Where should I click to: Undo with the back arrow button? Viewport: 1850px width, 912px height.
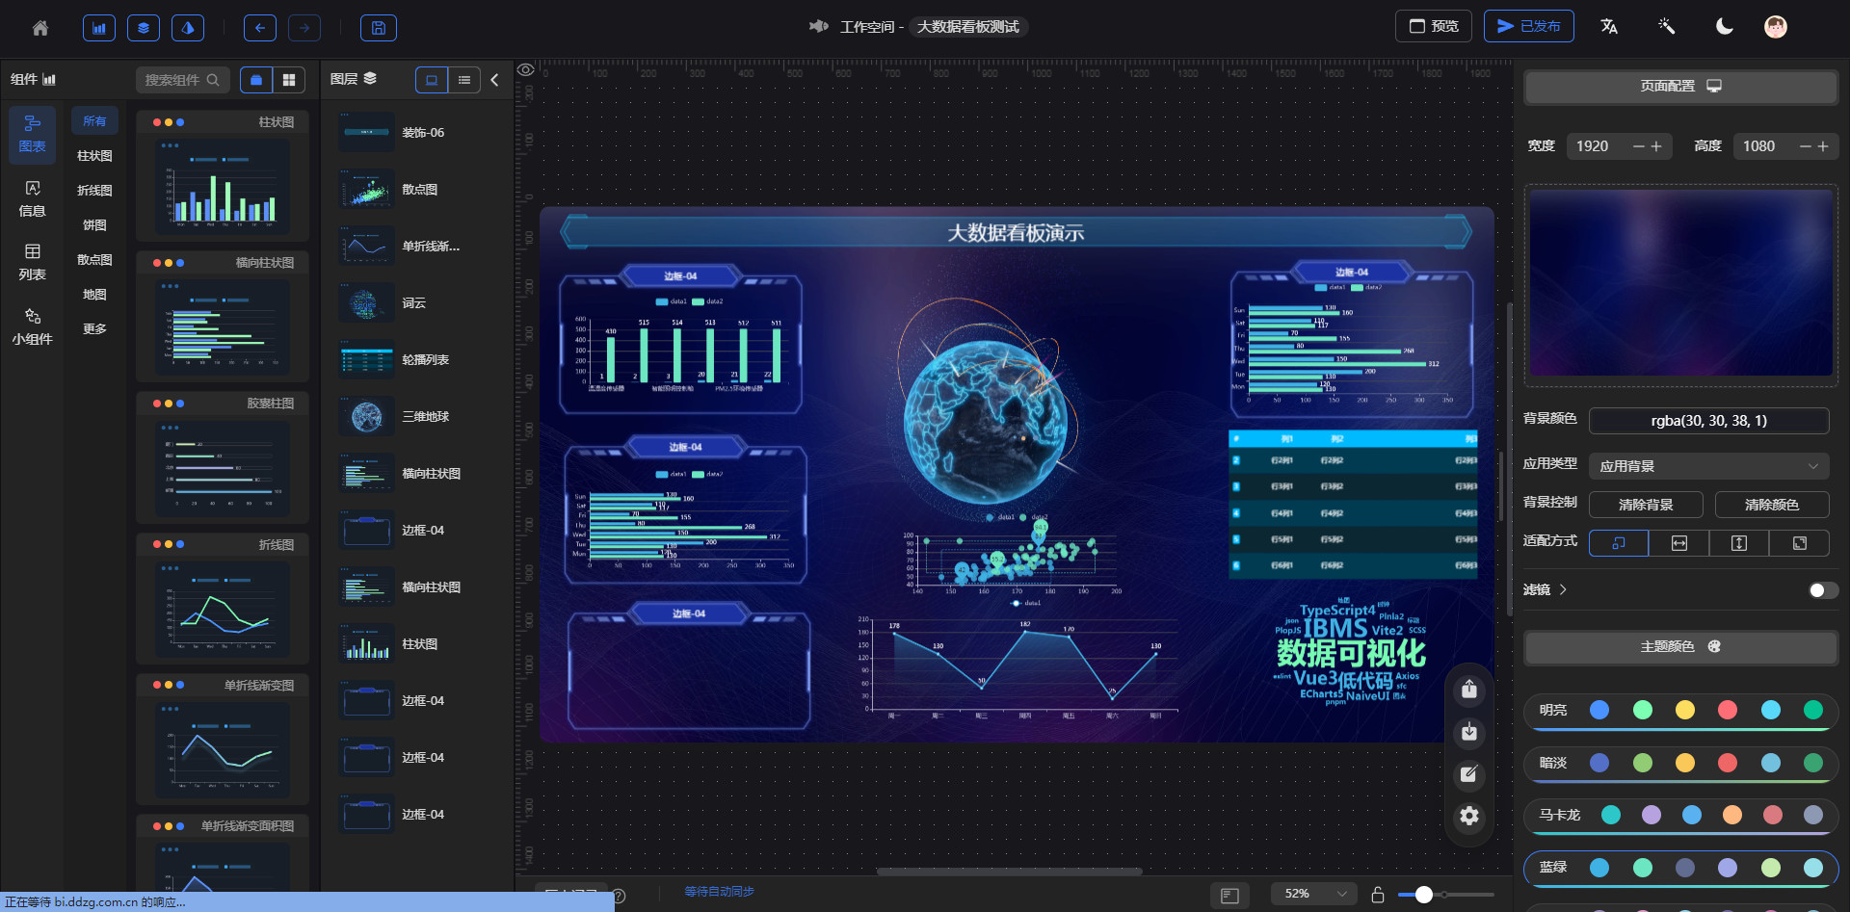[x=259, y=28]
